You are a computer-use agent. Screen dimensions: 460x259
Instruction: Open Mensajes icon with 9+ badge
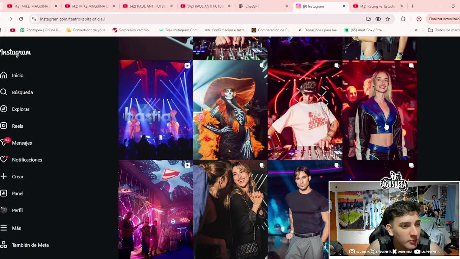pyautogui.click(x=4, y=142)
